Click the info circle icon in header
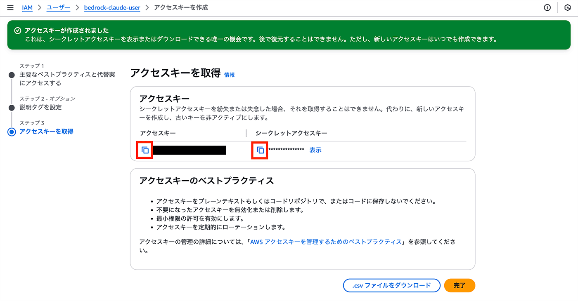This screenshot has width=578, height=301. (547, 8)
